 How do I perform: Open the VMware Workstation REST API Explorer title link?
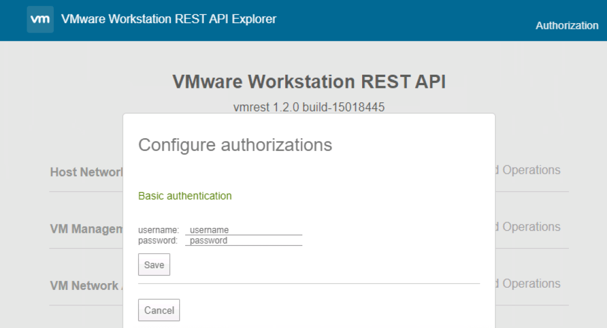tap(169, 19)
